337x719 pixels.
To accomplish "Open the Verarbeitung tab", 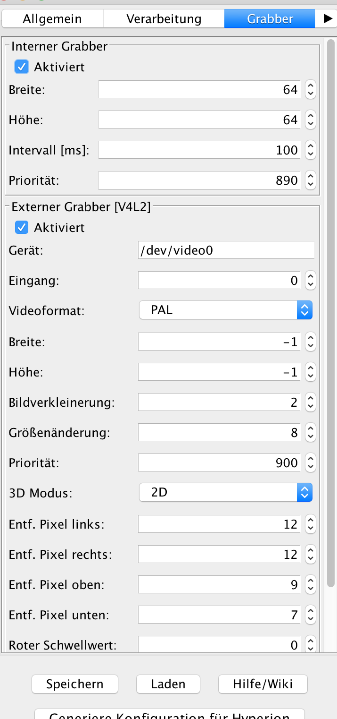I will click(x=164, y=19).
